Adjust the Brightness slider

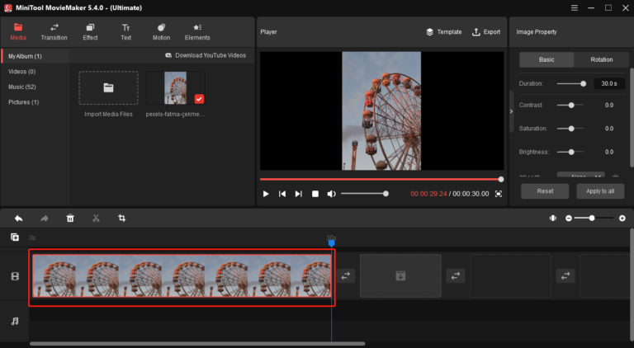click(570, 152)
